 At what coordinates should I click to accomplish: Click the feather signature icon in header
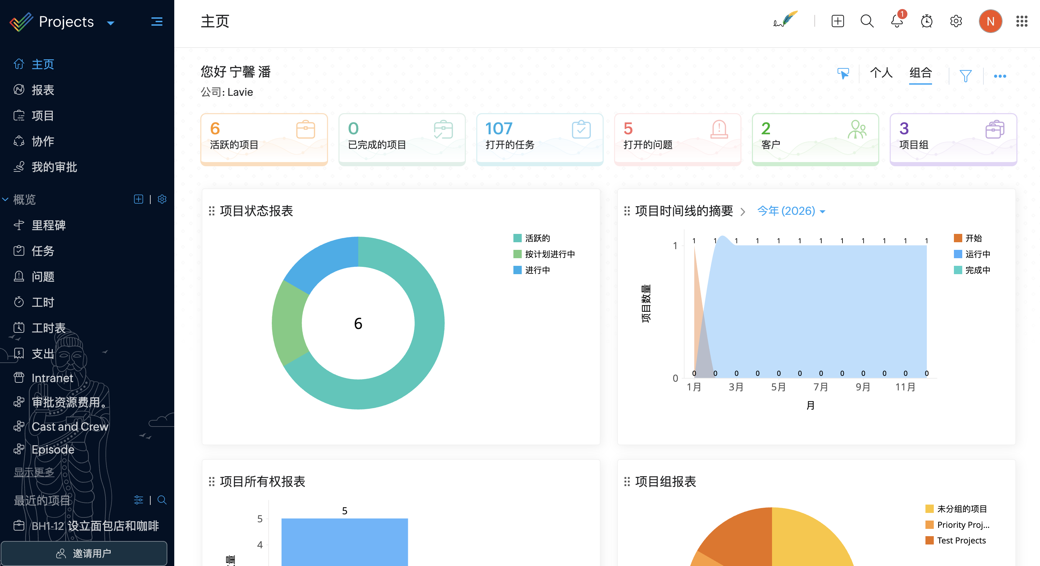pos(785,19)
